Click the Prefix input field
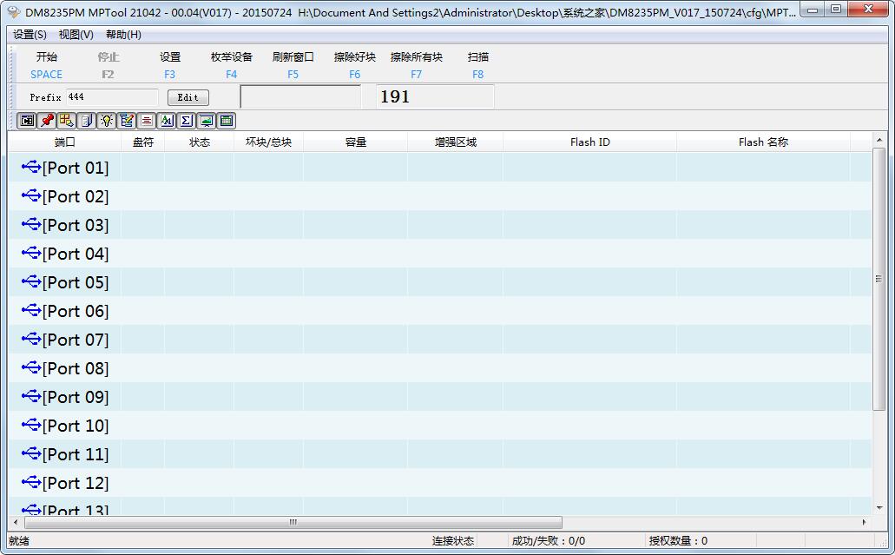The width and height of the screenshot is (895, 555). point(111,97)
